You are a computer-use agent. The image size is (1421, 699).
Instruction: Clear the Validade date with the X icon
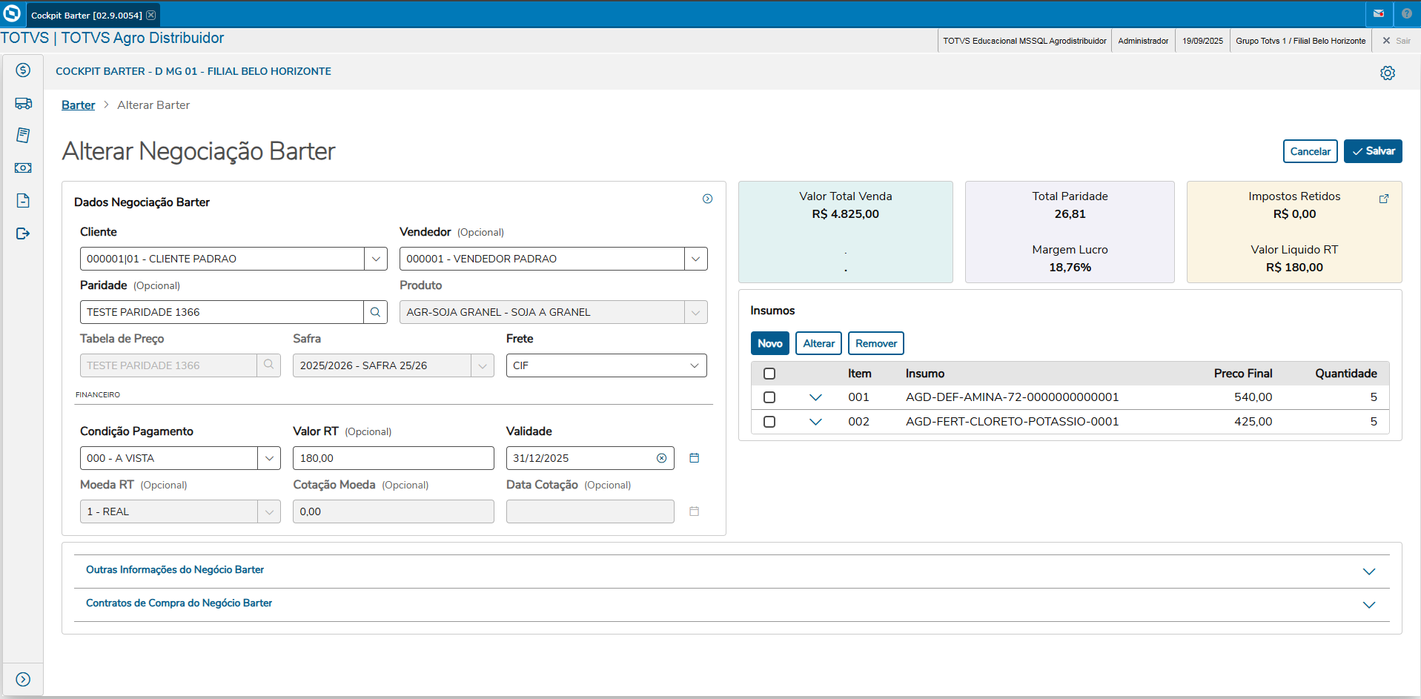[661, 458]
